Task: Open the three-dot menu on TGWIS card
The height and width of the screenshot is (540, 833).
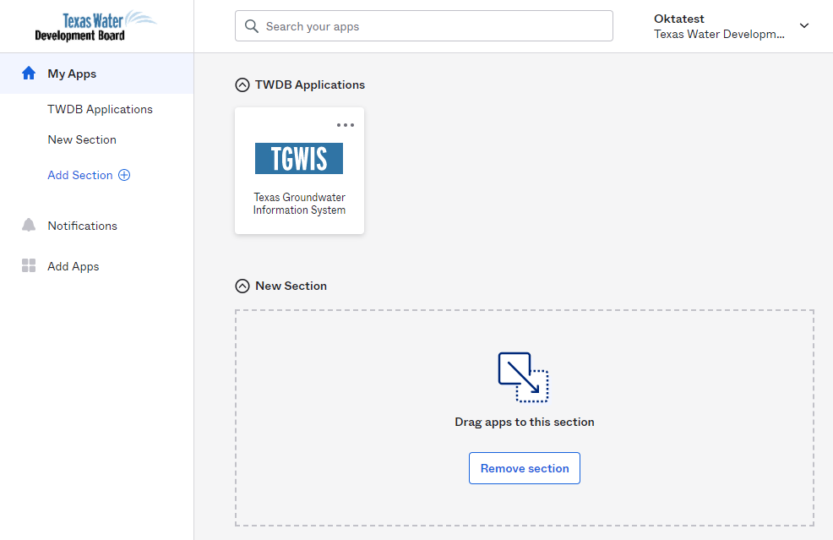Action: tap(346, 125)
